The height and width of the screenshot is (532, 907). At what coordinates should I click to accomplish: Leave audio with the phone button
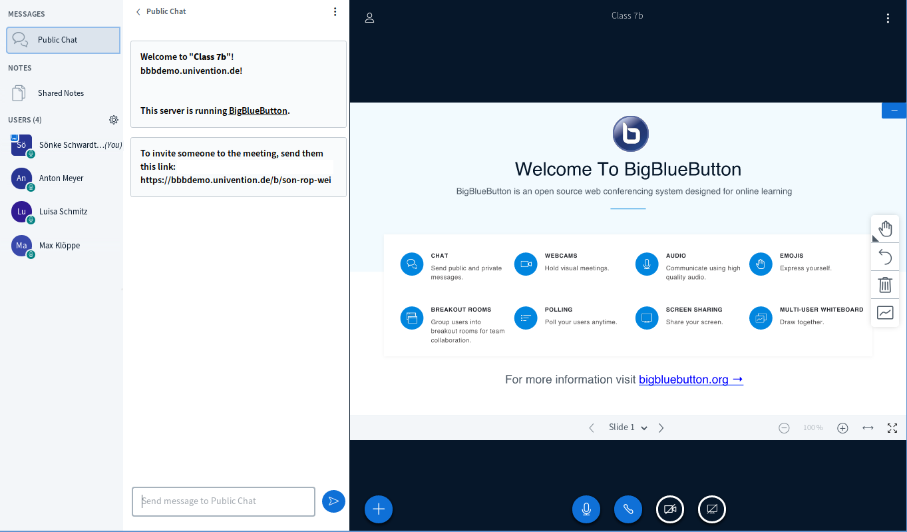[628, 509]
